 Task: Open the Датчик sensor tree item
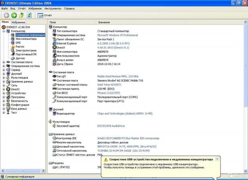20,58
